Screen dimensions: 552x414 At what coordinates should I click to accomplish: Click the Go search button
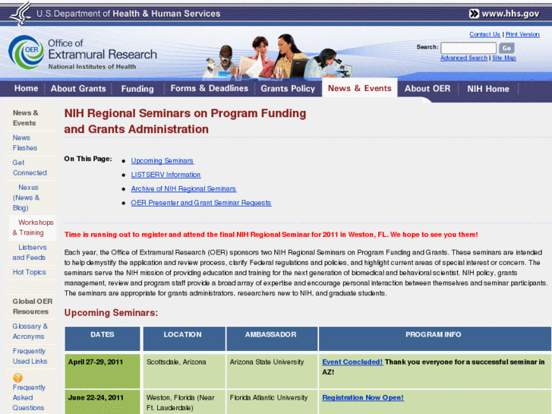[x=506, y=48]
